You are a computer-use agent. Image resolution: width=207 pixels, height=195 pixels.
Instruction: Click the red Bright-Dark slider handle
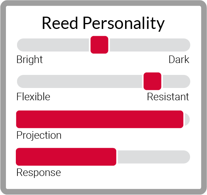tap(99, 45)
